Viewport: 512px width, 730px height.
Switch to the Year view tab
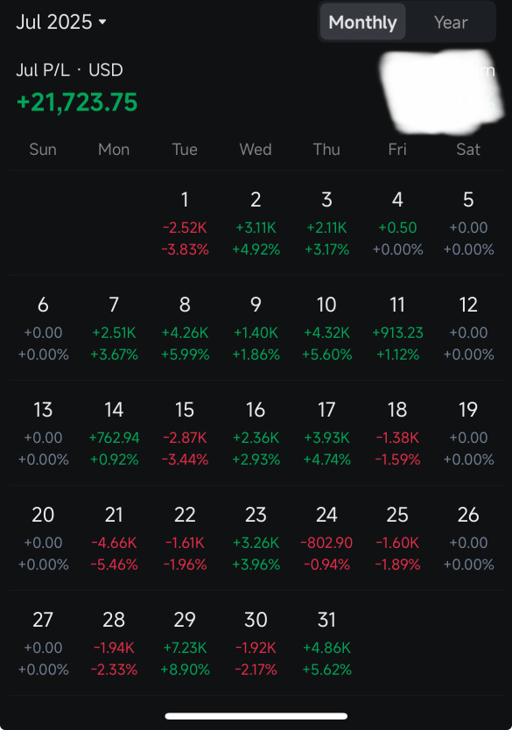(451, 22)
